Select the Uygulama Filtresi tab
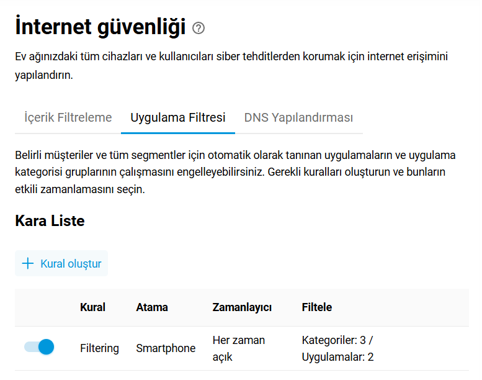Screen dimensions: 482x380 (177, 117)
